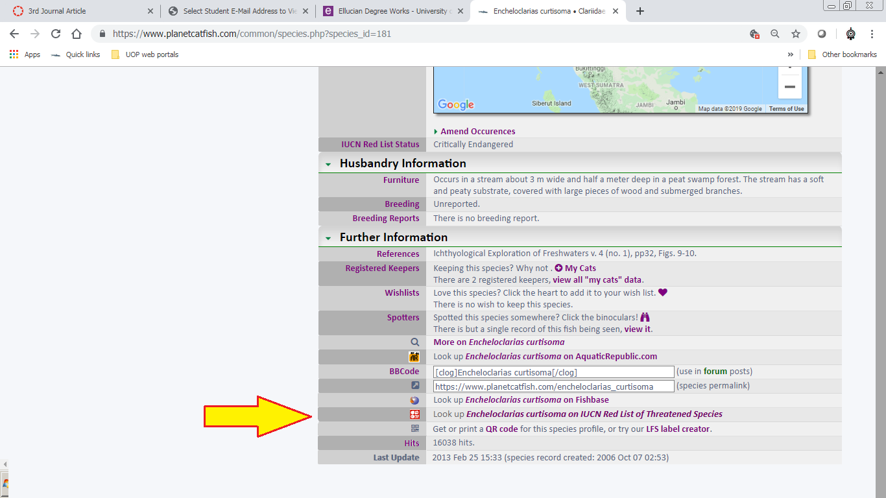Close the Encheloclarias curtisoma tab
Screen dimensions: 886x498
pyautogui.click(x=616, y=11)
